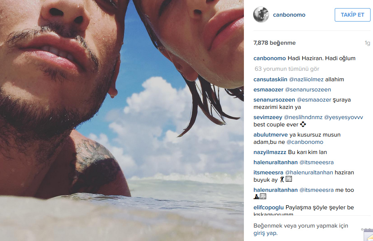
Task: Expand '63 yorumun tümünü gör' comments
Action: (x=287, y=69)
